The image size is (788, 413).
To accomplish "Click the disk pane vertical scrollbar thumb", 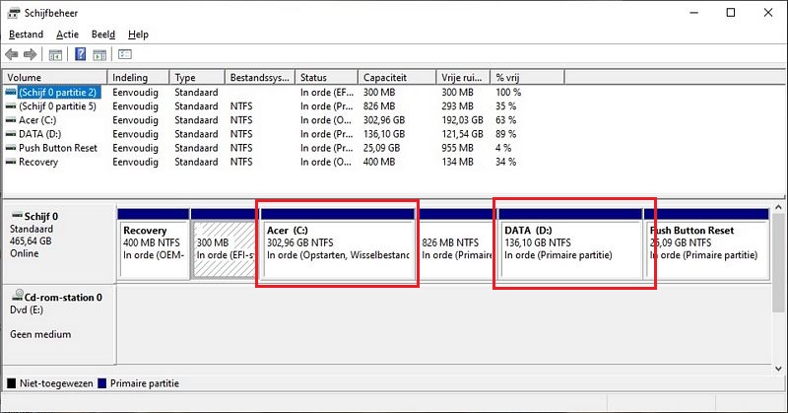I will point(778,262).
